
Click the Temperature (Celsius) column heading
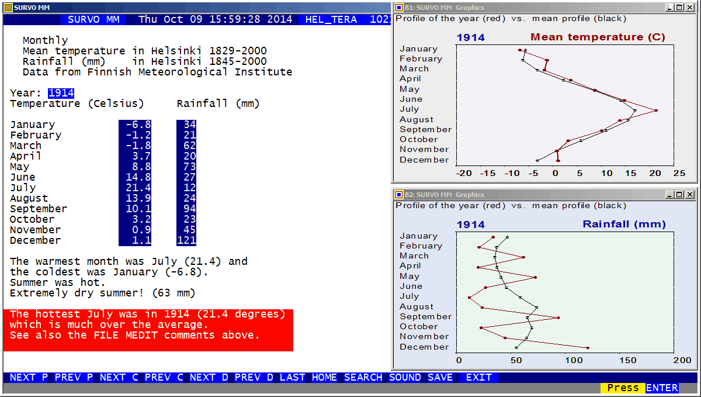tap(77, 103)
